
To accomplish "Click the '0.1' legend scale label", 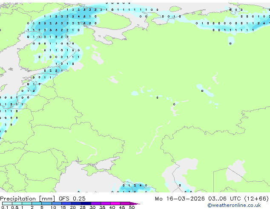I will coord(5,207).
